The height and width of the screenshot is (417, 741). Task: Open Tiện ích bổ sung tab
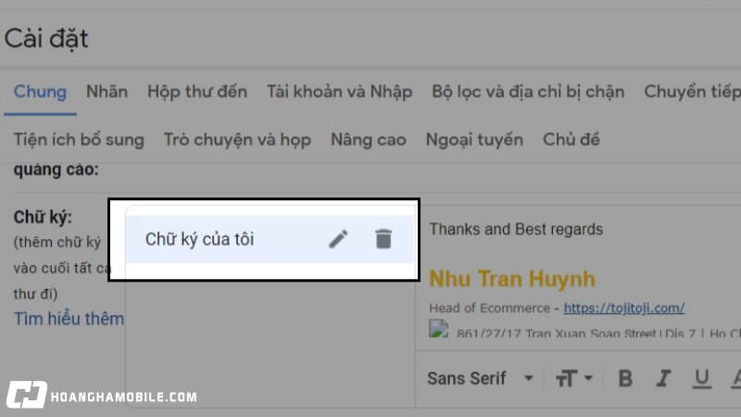(x=79, y=140)
